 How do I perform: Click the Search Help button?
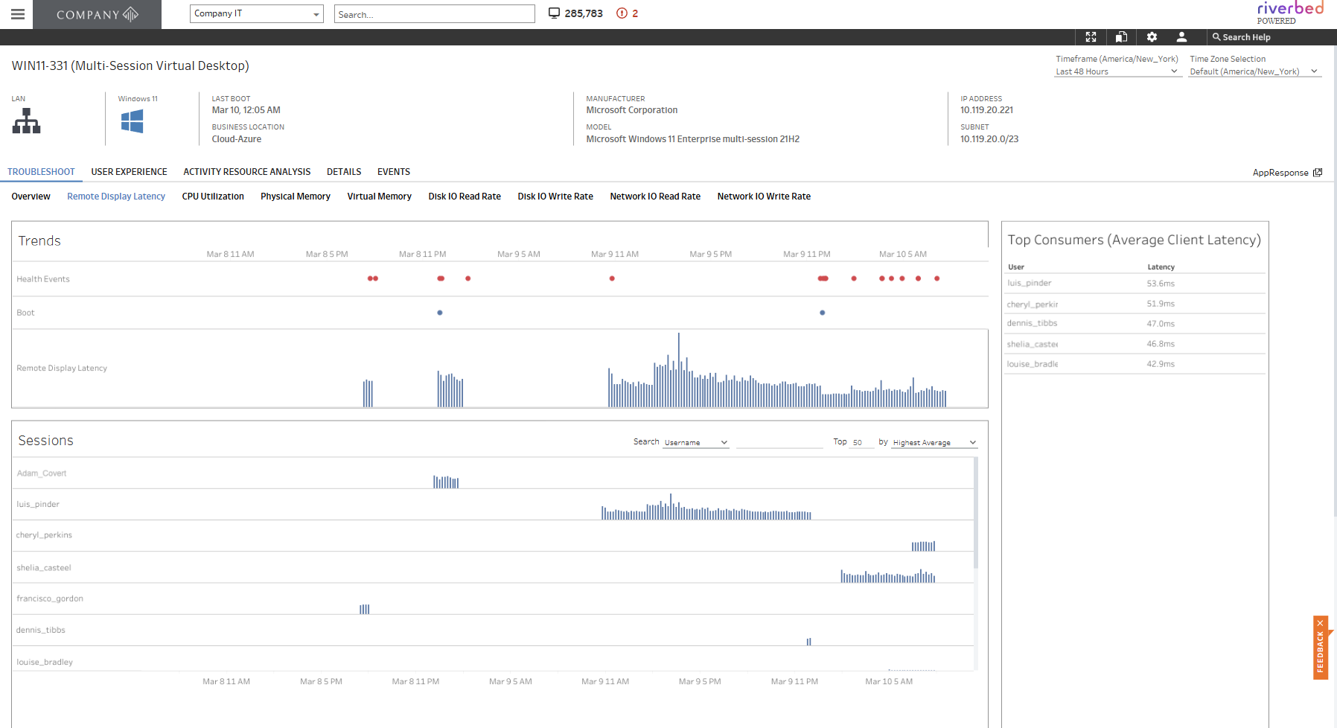tap(1242, 37)
